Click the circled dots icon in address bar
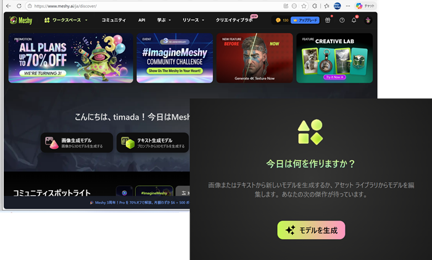This screenshot has height=260, width=432. pos(294,6)
